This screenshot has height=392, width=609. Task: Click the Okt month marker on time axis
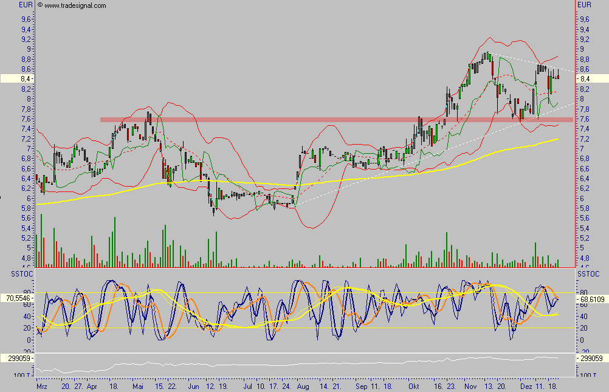(414, 386)
